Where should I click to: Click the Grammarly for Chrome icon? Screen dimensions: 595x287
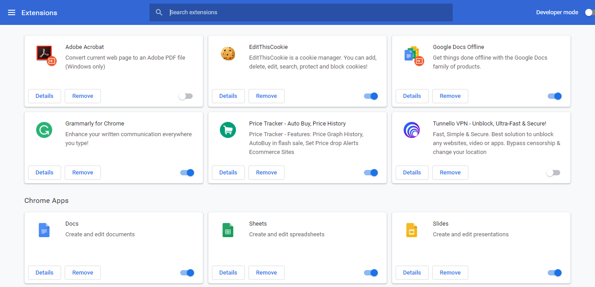[44, 130]
